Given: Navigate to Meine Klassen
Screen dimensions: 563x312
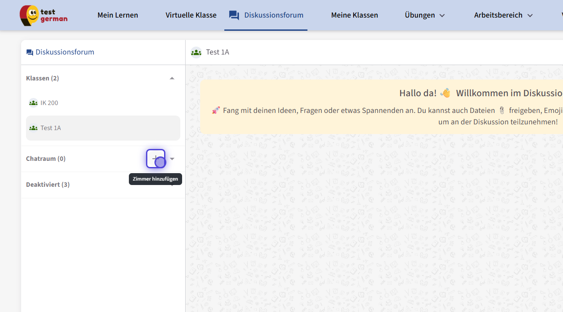Looking at the screenshot, I should coord(354,15).
